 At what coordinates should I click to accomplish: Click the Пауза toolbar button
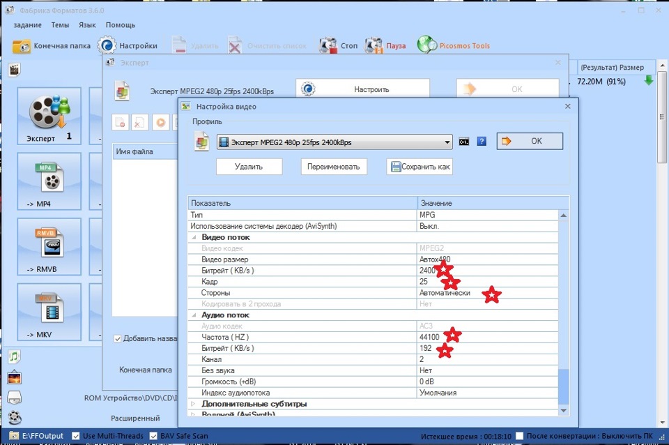pyautogui.click(x=385, y=46)
